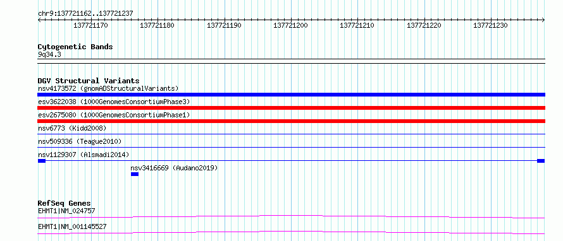Open the nsv3416669 (Audano2019) label

(x=174, y=168)
